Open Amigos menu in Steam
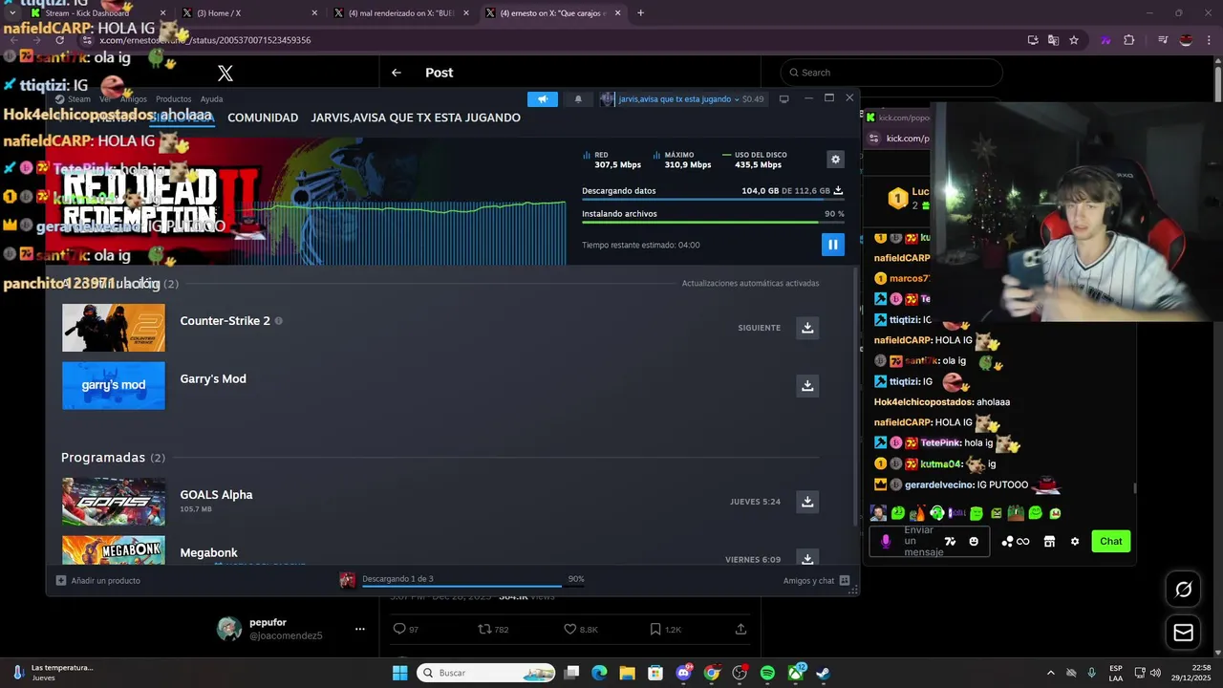The image size is (1223, 688). [134, 99]
